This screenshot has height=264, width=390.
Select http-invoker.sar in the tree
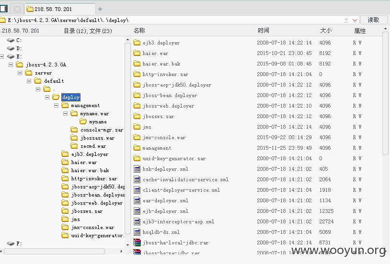[x=94, y=178]
